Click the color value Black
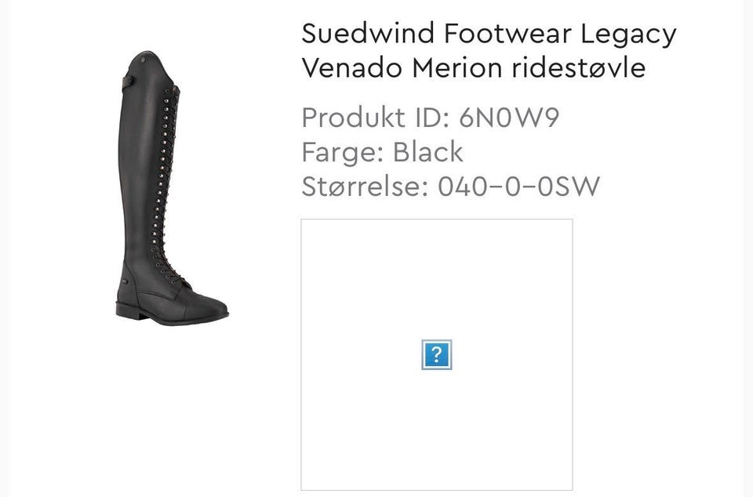The width and height of the screenshot is (753, 497). 428,152
